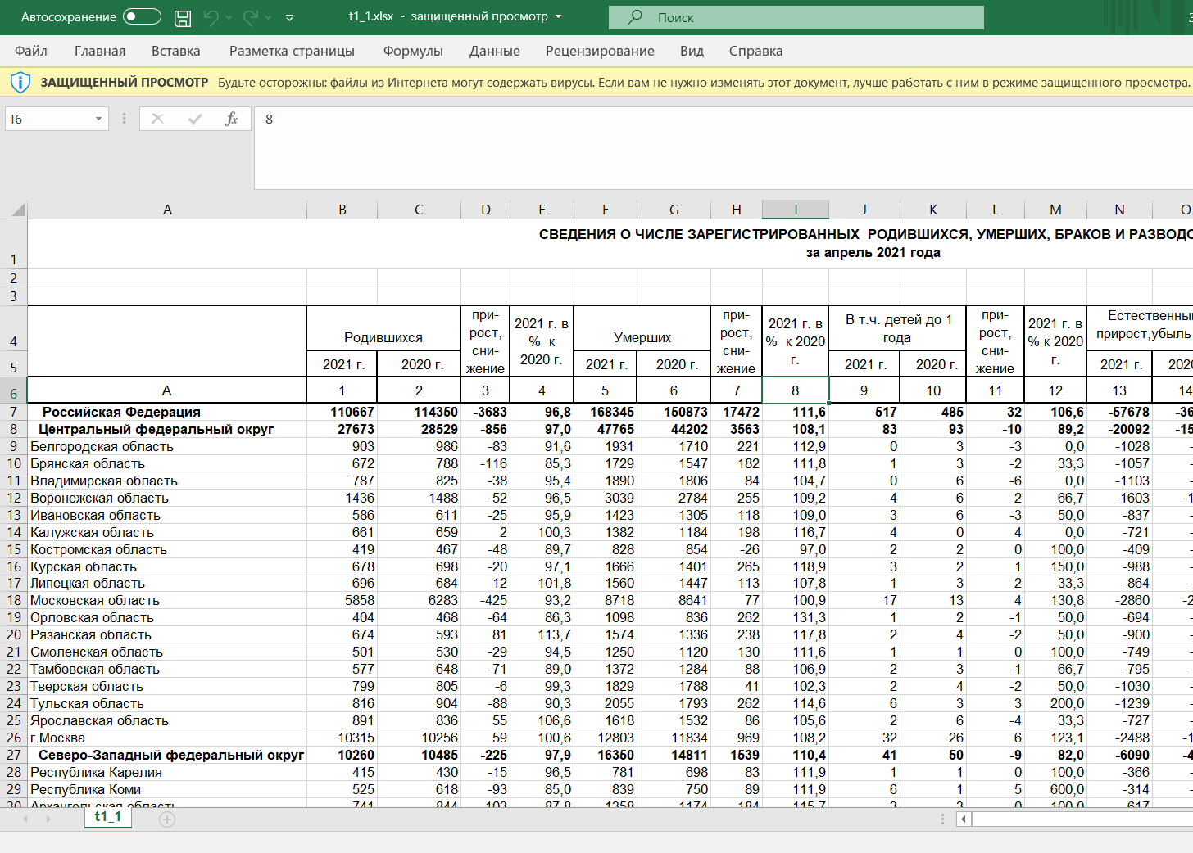Expand the Name Box dropdown arrow

click(98, 120)
